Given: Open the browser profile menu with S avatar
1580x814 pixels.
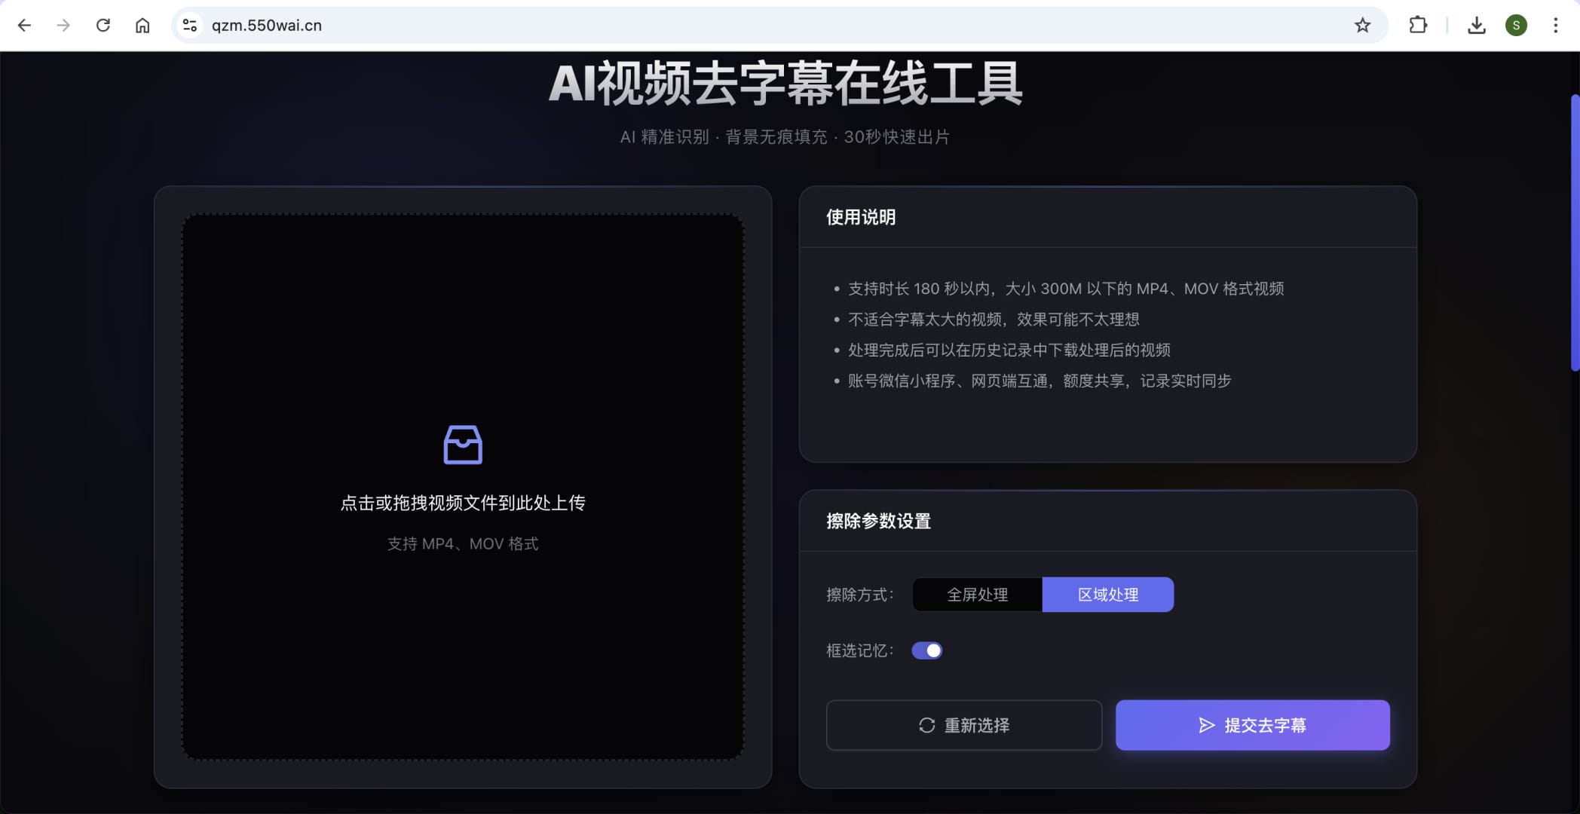Looking at the screenshot, I should (1516, 25).
